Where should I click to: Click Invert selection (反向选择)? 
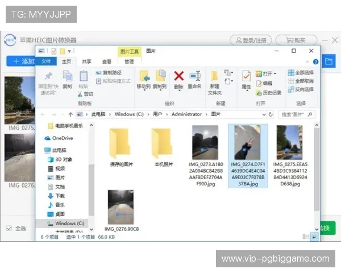(x=301, y=89)
